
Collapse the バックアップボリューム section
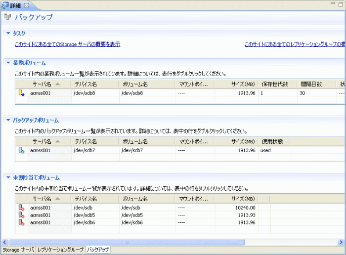8,120
